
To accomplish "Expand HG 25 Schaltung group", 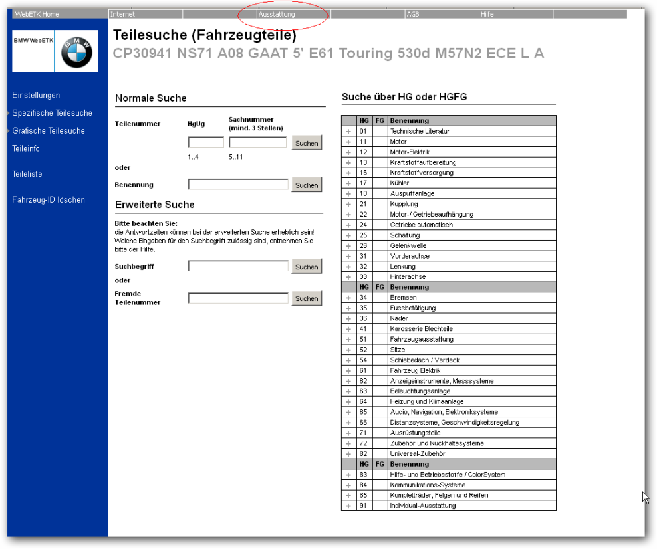I will pos(348,236).
